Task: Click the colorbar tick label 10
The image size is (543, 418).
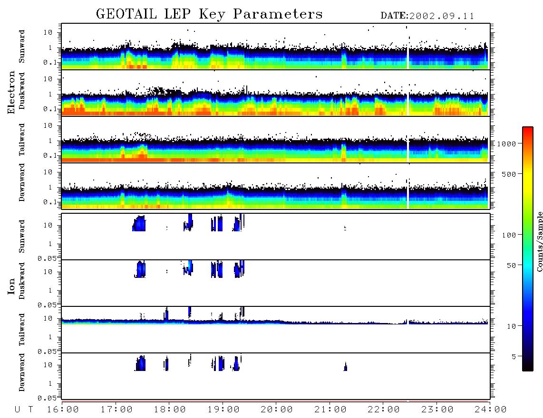Action: [x=511, y=326]
